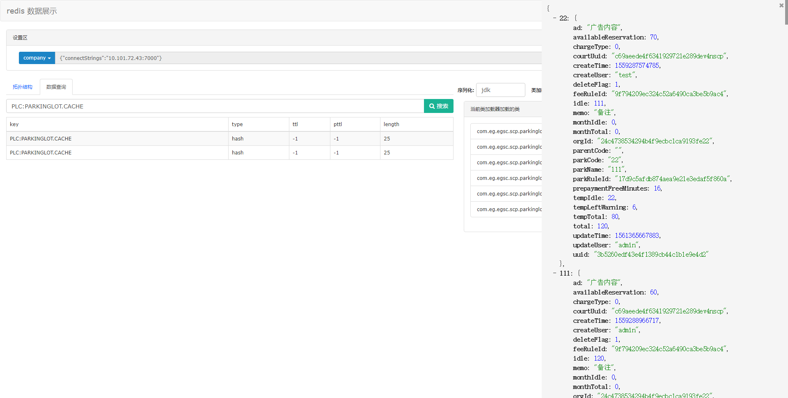Image resolution: width=788 pixels, height=398 pixels.
Task: Click availableReservation value 70
Action: pos(653,37)
